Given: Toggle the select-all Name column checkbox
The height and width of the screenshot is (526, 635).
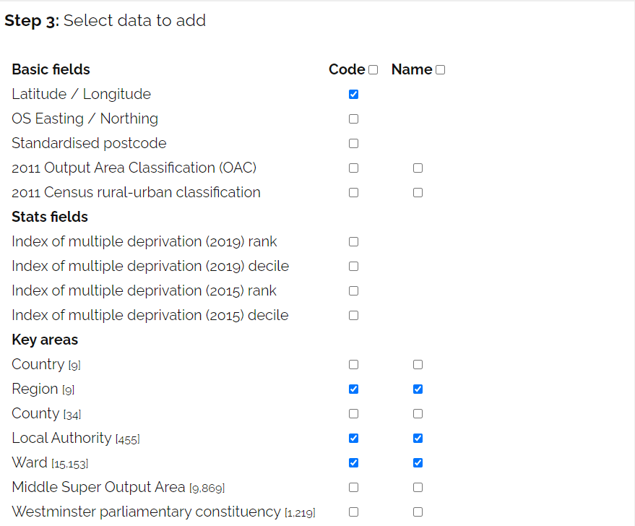Looking at the screenshot, I should click(440, 70).
